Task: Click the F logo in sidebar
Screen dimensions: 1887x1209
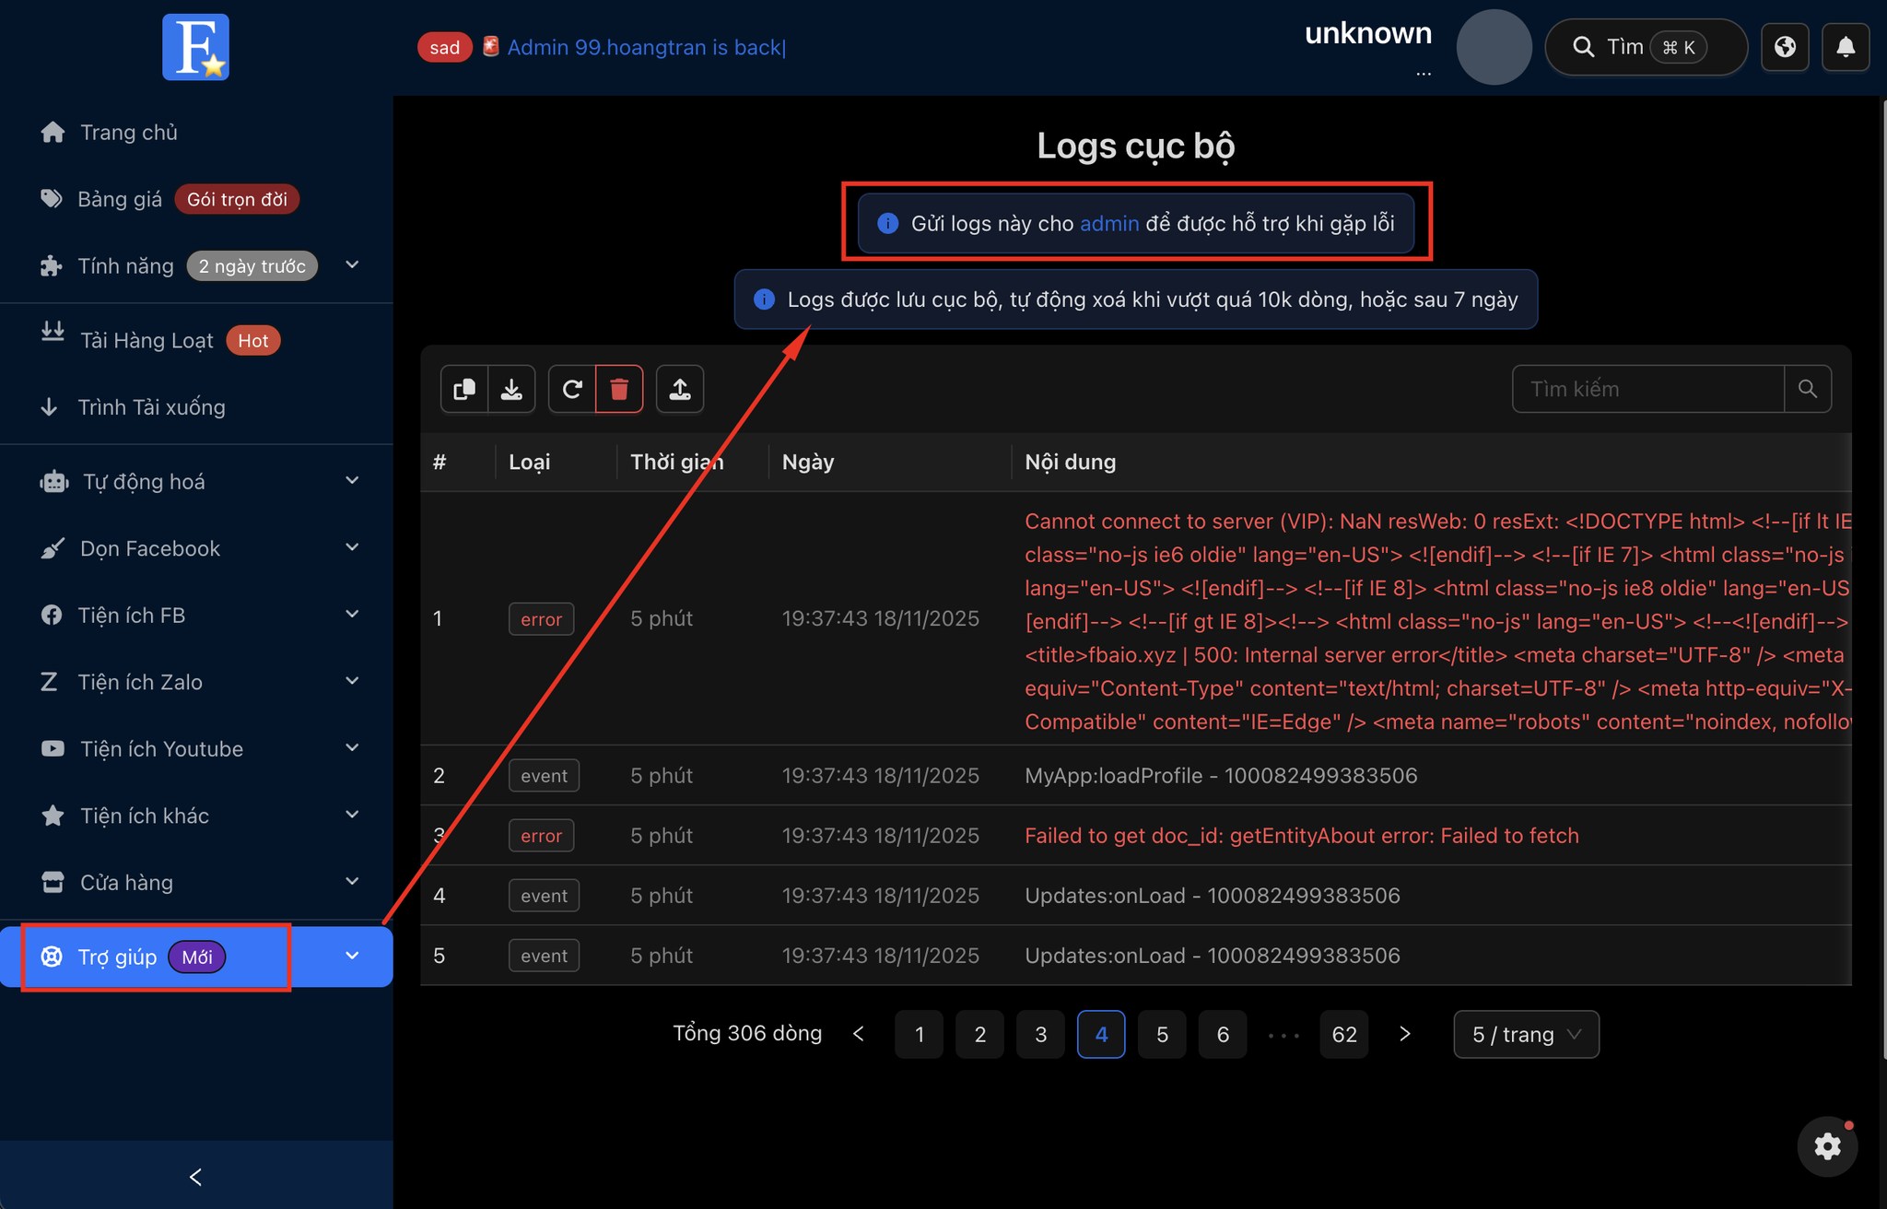Action: (195, 47)
